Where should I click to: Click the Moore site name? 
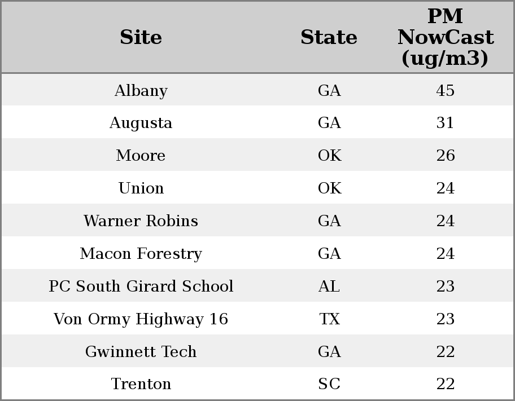point(141,156)
